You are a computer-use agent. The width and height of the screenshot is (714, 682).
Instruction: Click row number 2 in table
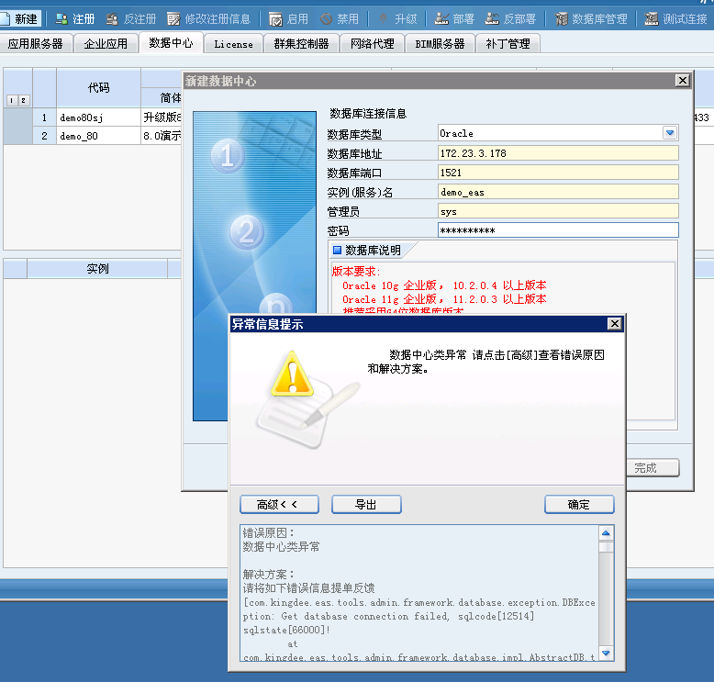tap(44, 136)
